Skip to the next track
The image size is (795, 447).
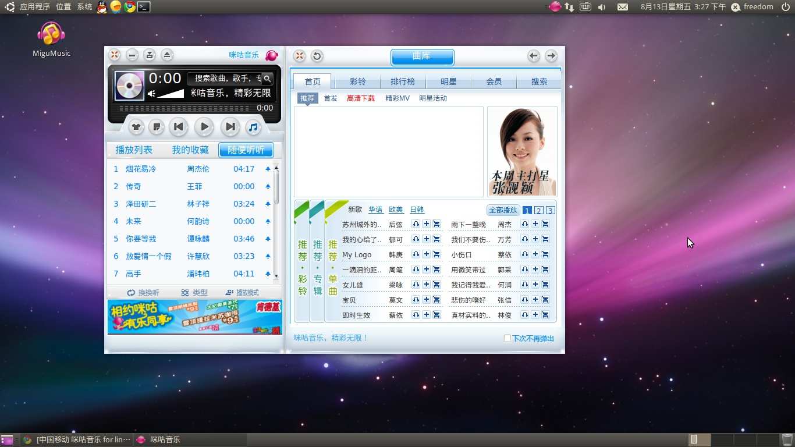click(230, 127)
